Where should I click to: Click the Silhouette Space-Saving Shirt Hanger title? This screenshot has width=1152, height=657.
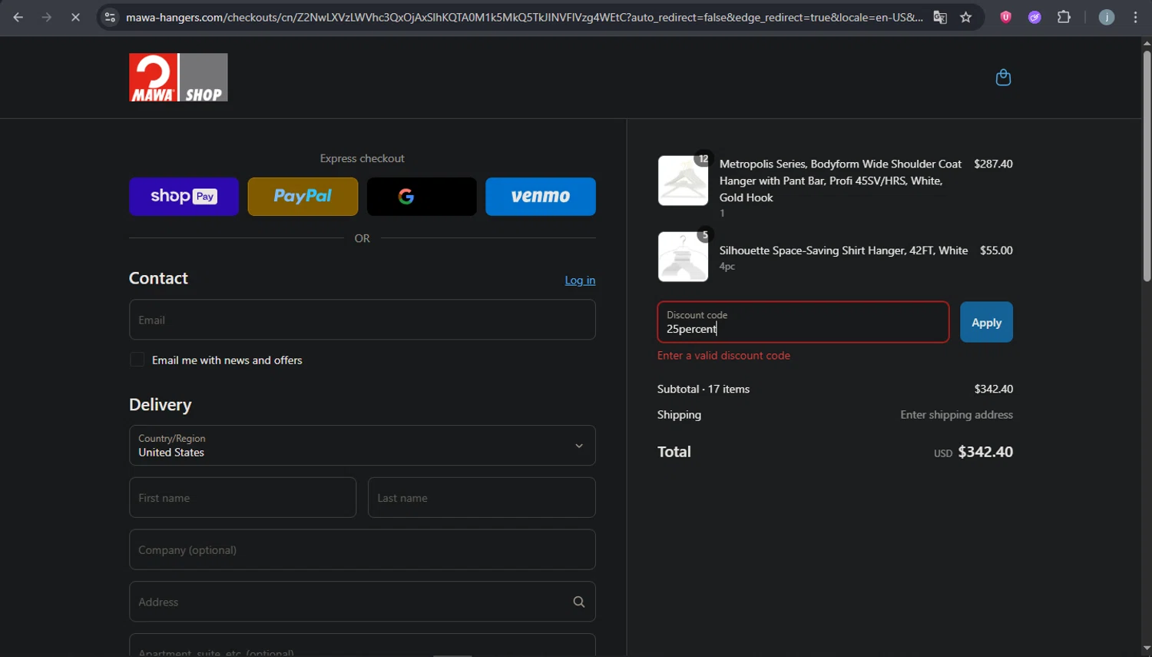(843, 251)
